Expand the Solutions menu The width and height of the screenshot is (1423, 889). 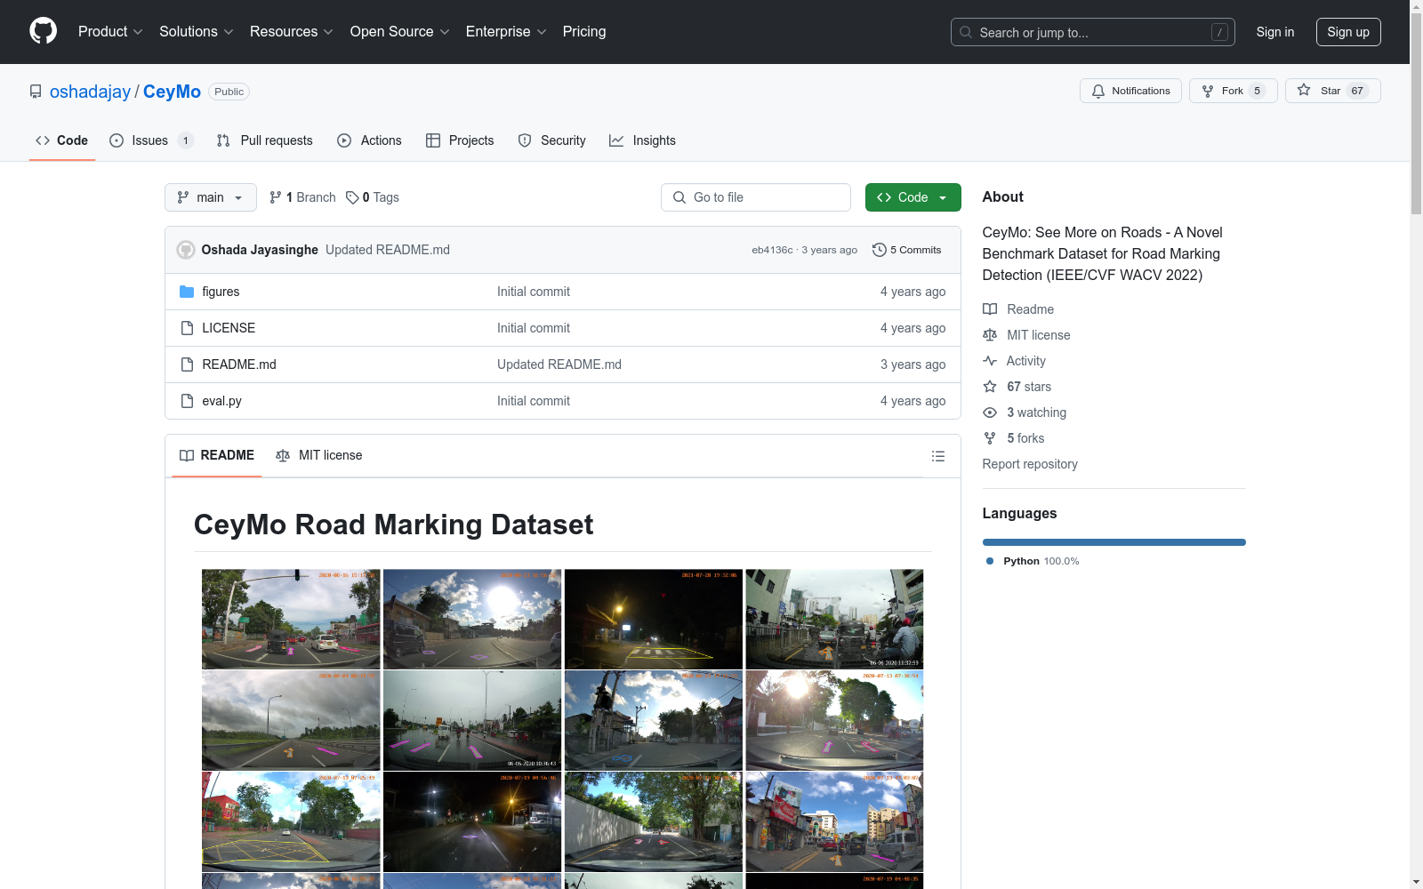pyautogui.click(x=197, y=31)
